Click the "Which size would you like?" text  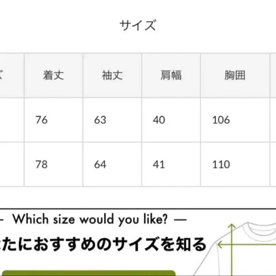point(90,220)
